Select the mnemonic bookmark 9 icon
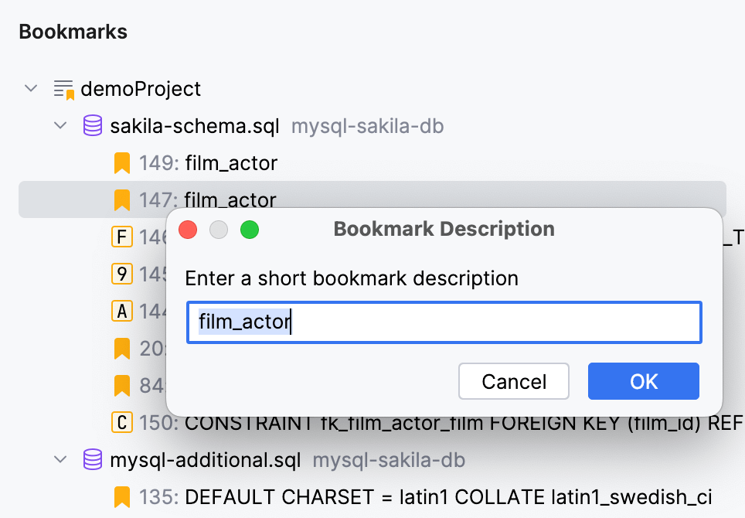Screen dimensions: 745x518 [x=121, y=274]
